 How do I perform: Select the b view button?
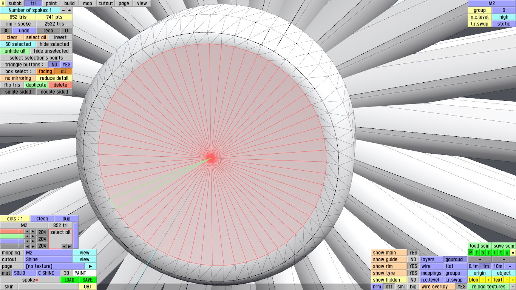[x=483, y=253]
